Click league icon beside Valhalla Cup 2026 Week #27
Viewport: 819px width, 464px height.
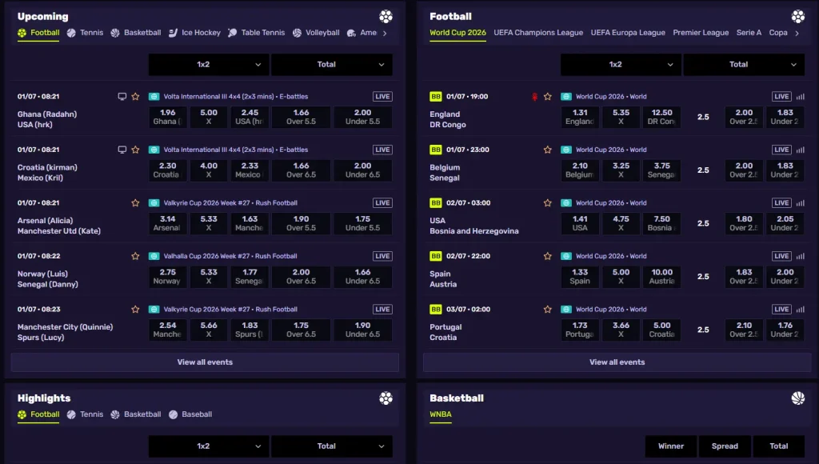click(x=154, y=256)
